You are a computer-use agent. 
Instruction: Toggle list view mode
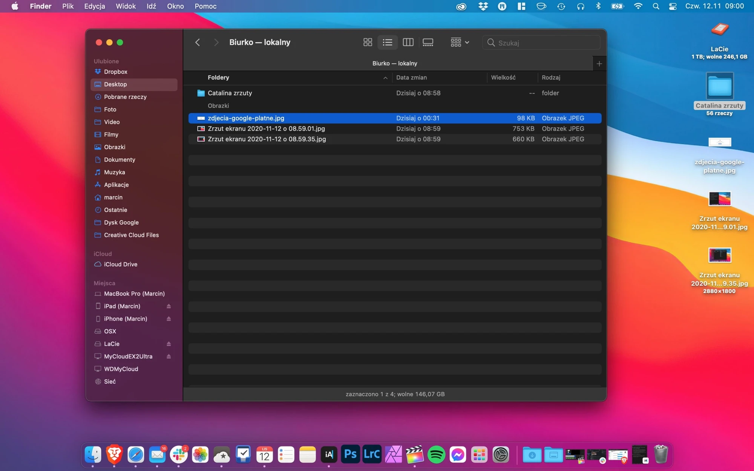(388, 43)
